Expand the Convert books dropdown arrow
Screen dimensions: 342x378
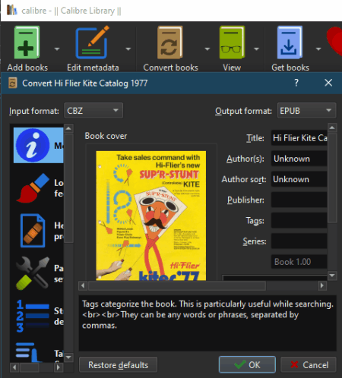click(207, 49)
